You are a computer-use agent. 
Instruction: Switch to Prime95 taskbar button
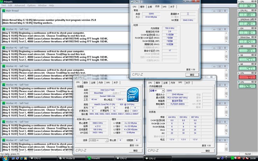(100, 158)
